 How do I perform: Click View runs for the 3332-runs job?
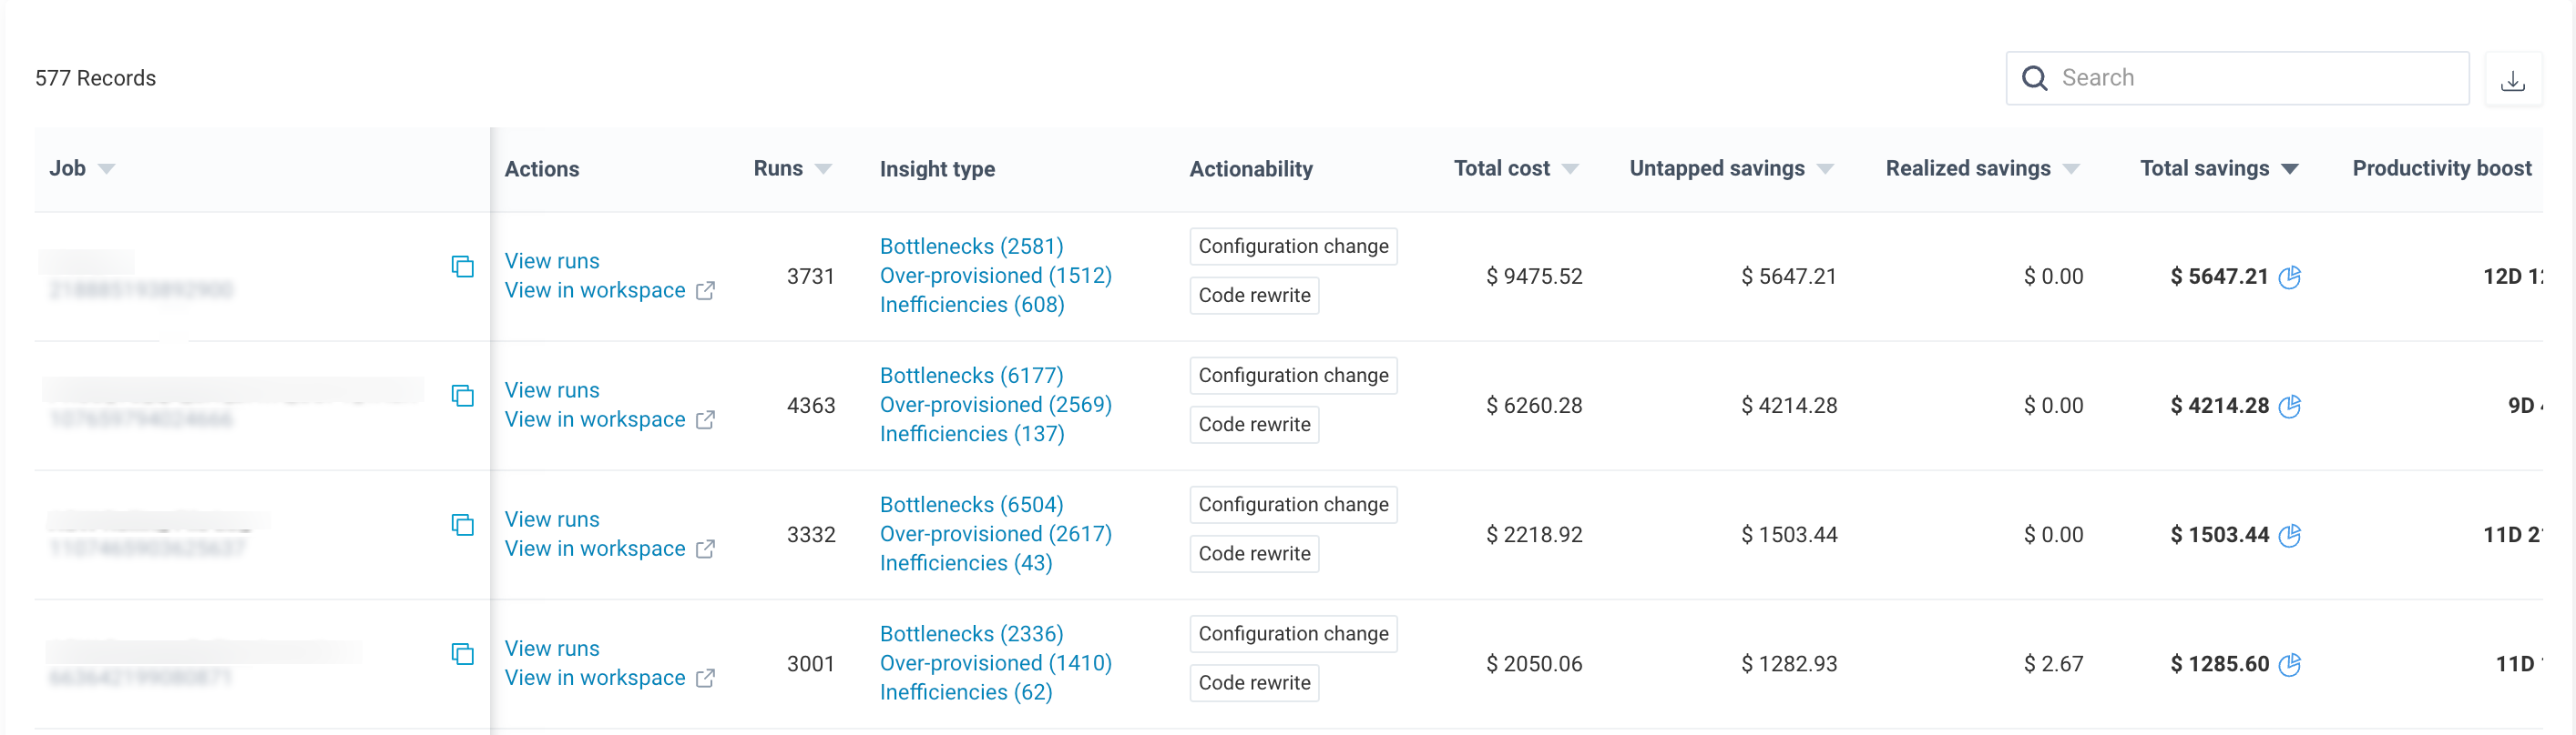pos(552,519)
